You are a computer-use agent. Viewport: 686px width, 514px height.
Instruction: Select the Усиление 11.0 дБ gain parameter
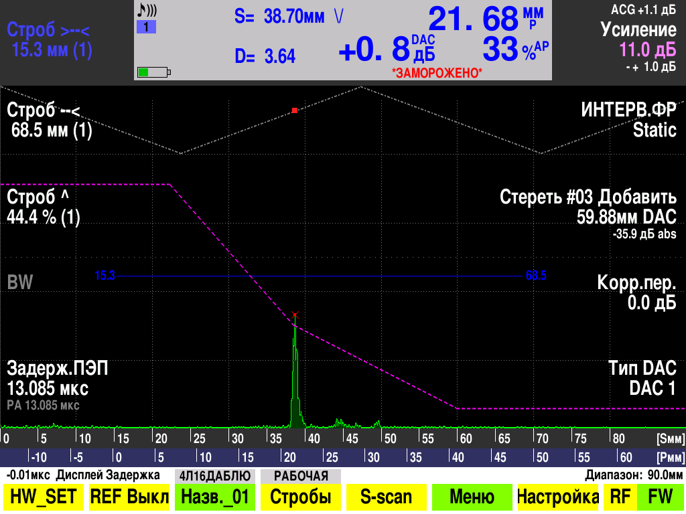pos(638,39)
